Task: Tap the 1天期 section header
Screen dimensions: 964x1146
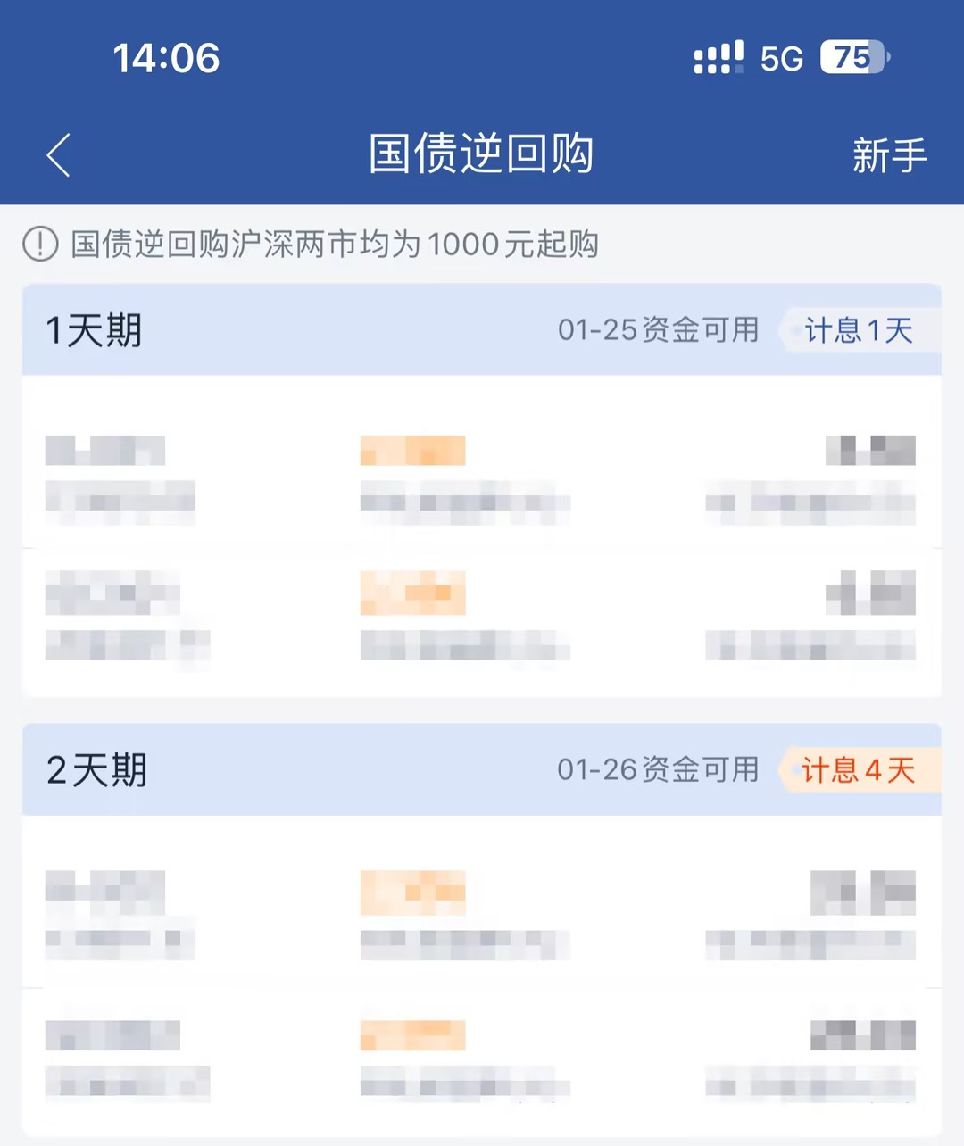Action: pos(482,330)
